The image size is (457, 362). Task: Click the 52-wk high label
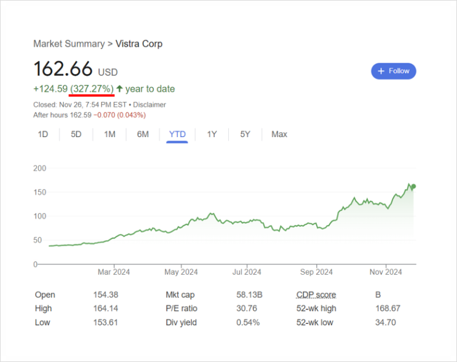316,309
